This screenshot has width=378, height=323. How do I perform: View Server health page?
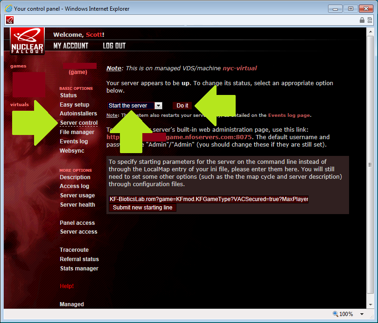pyautogui.click(x=77, y=205)
